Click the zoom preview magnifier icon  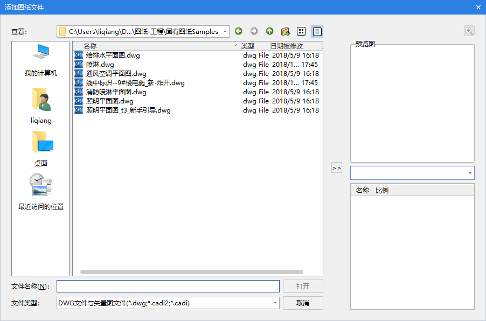[x=469, y=31]
